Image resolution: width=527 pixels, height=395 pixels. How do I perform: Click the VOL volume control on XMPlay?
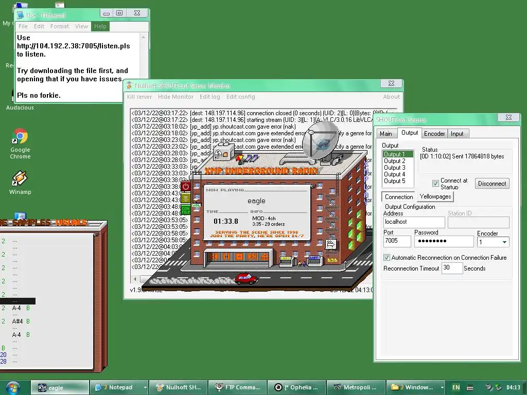coord(196,205)
